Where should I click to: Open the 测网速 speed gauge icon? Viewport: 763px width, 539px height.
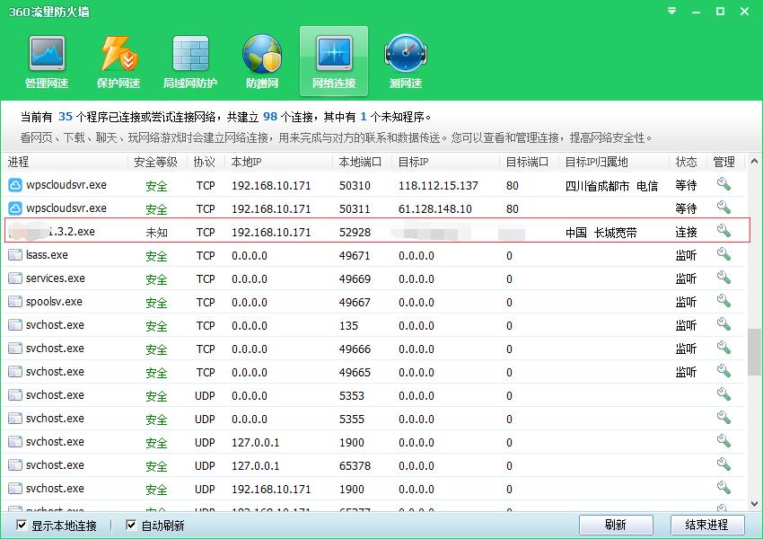coord(406,61)
